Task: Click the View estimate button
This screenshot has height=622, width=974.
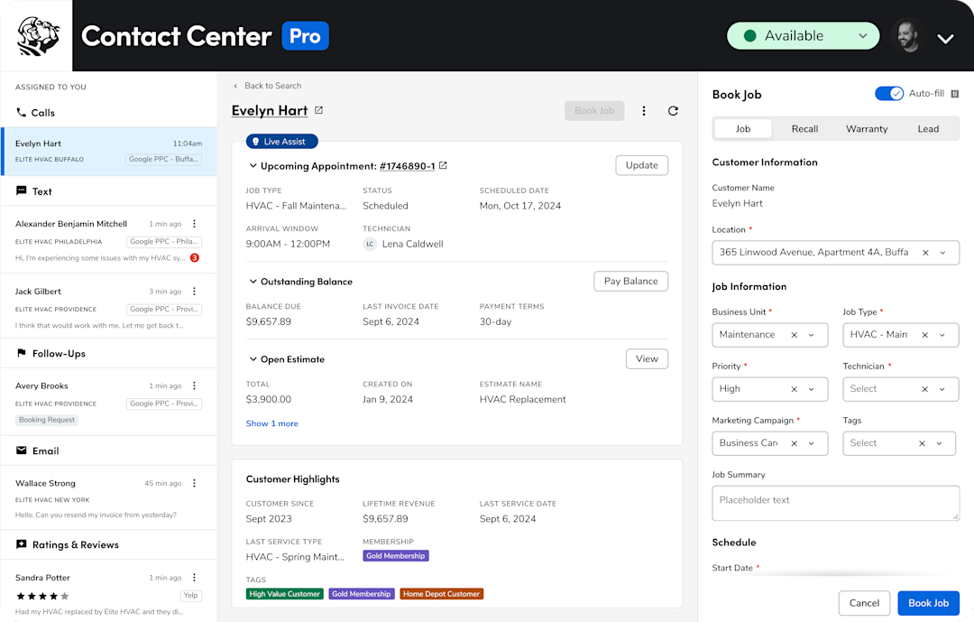Action: (647, 359)
